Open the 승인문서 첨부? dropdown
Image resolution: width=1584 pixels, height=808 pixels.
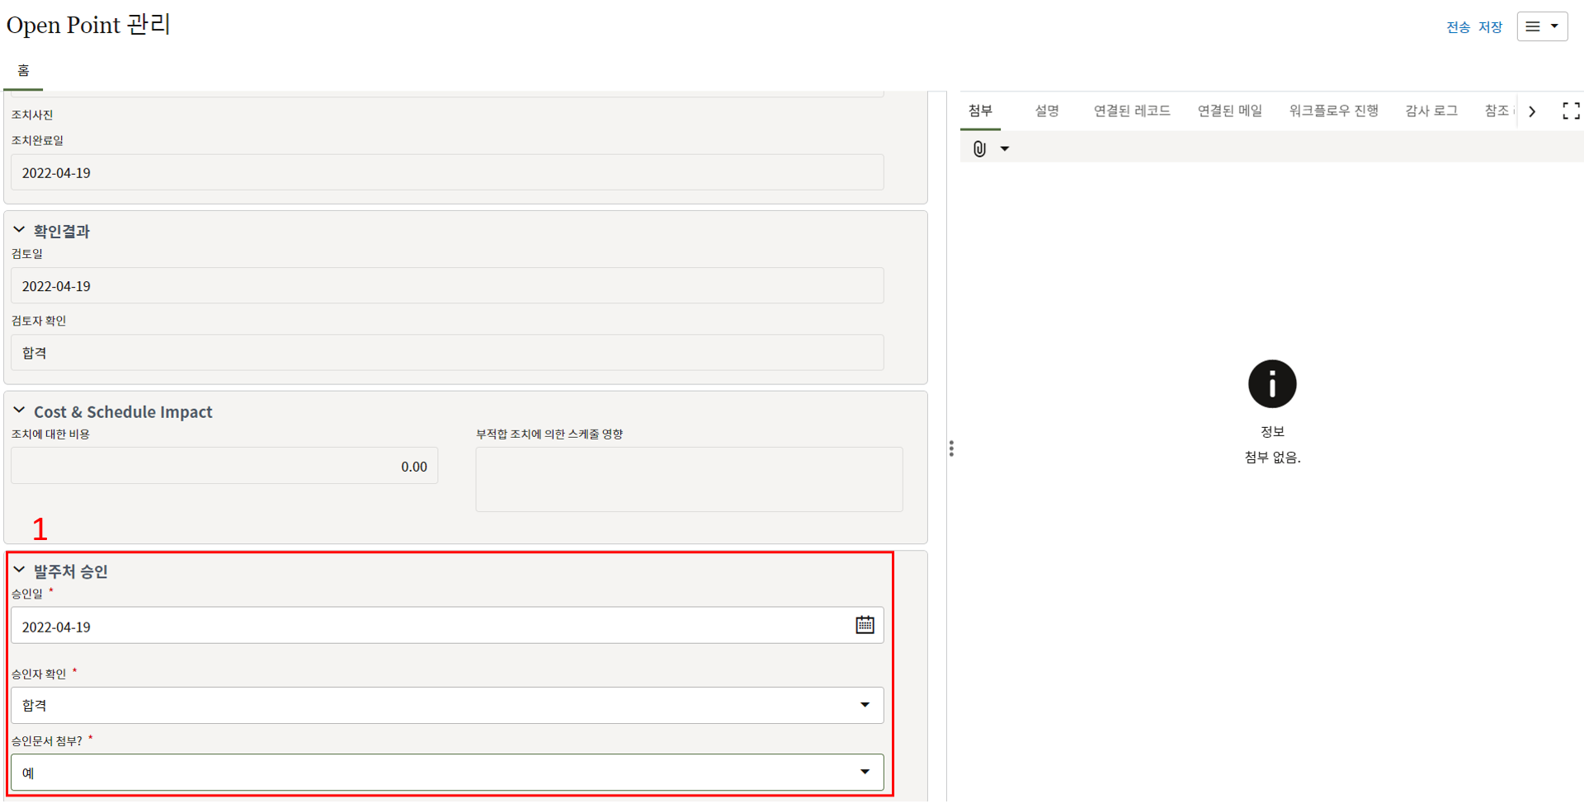coord(865,773)
